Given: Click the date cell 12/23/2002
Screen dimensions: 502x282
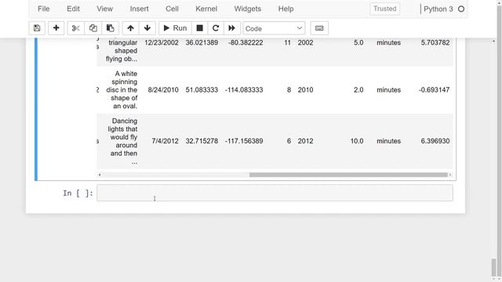Looking at the screenshot, I should tap(162, 42).
